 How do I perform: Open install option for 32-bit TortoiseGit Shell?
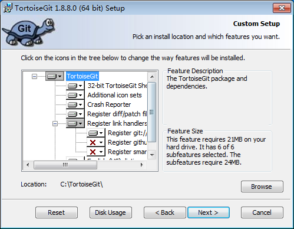(x=75, y=86)
